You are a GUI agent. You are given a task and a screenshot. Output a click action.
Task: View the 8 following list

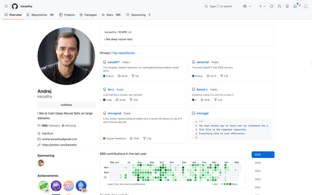[69, 125]
